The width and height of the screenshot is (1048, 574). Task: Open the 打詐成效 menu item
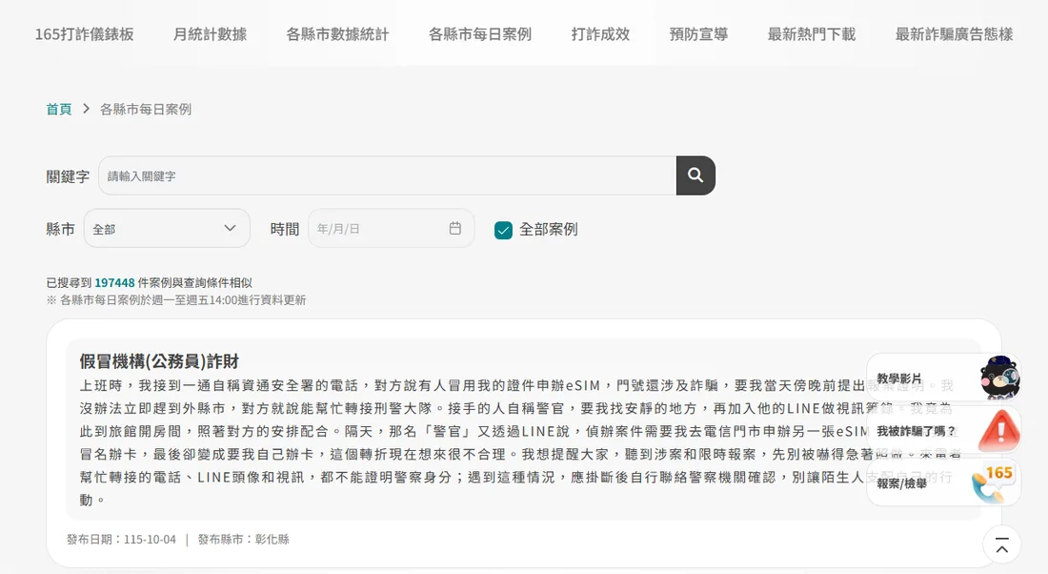601,34
